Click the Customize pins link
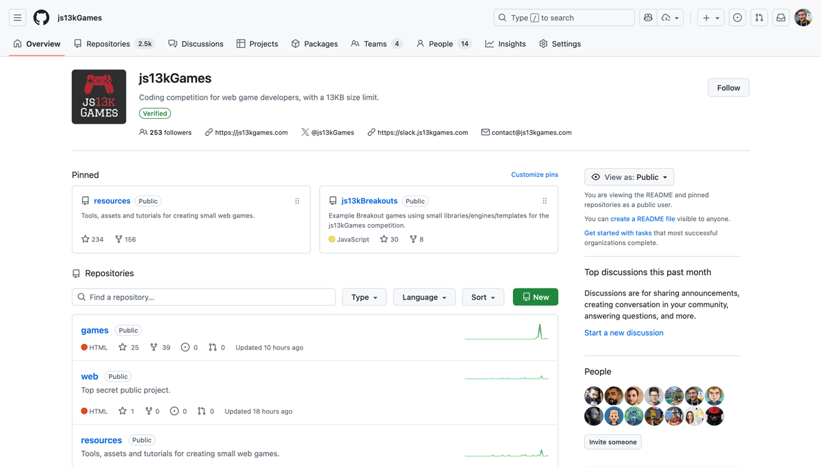 [x=534, y=174]
